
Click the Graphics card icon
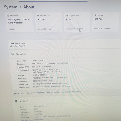tap(67, 15)
